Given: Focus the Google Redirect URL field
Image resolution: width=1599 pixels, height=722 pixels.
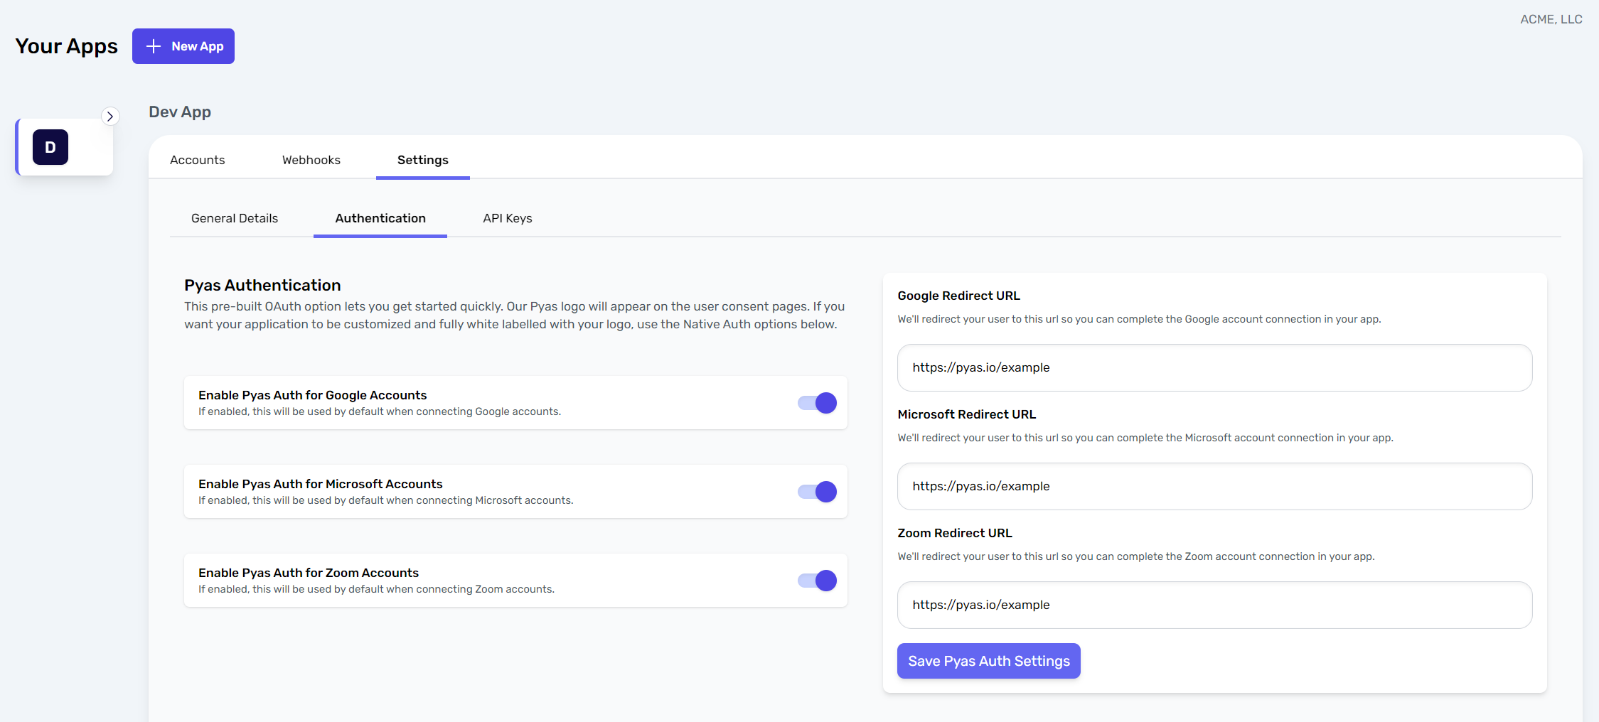Looking at the screenshot, I should 1214,367.
